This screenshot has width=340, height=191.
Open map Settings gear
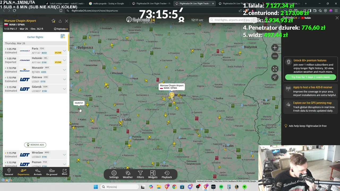point(114,175)
